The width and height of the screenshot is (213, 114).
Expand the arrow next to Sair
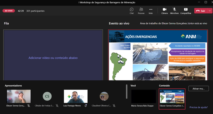point(210,11)
